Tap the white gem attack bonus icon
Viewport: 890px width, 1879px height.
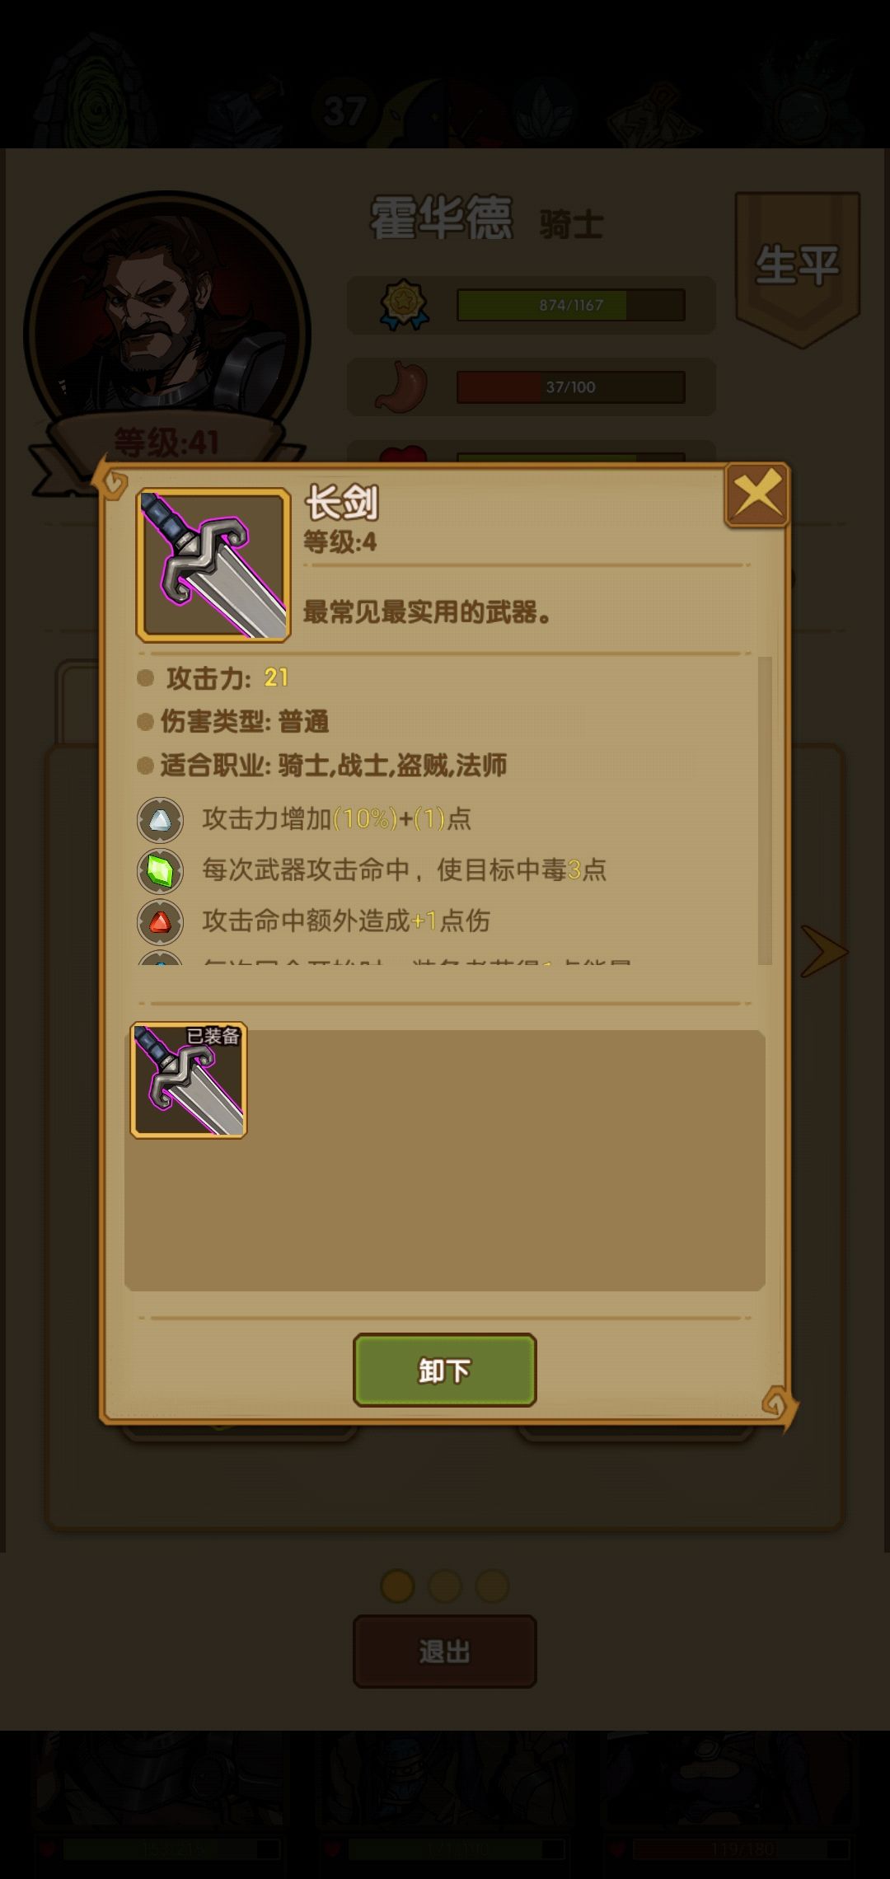click(160, 820)
